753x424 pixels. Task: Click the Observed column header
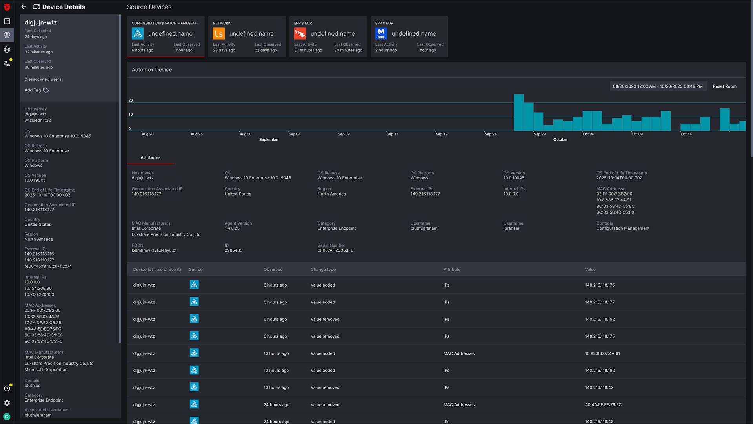273,269
